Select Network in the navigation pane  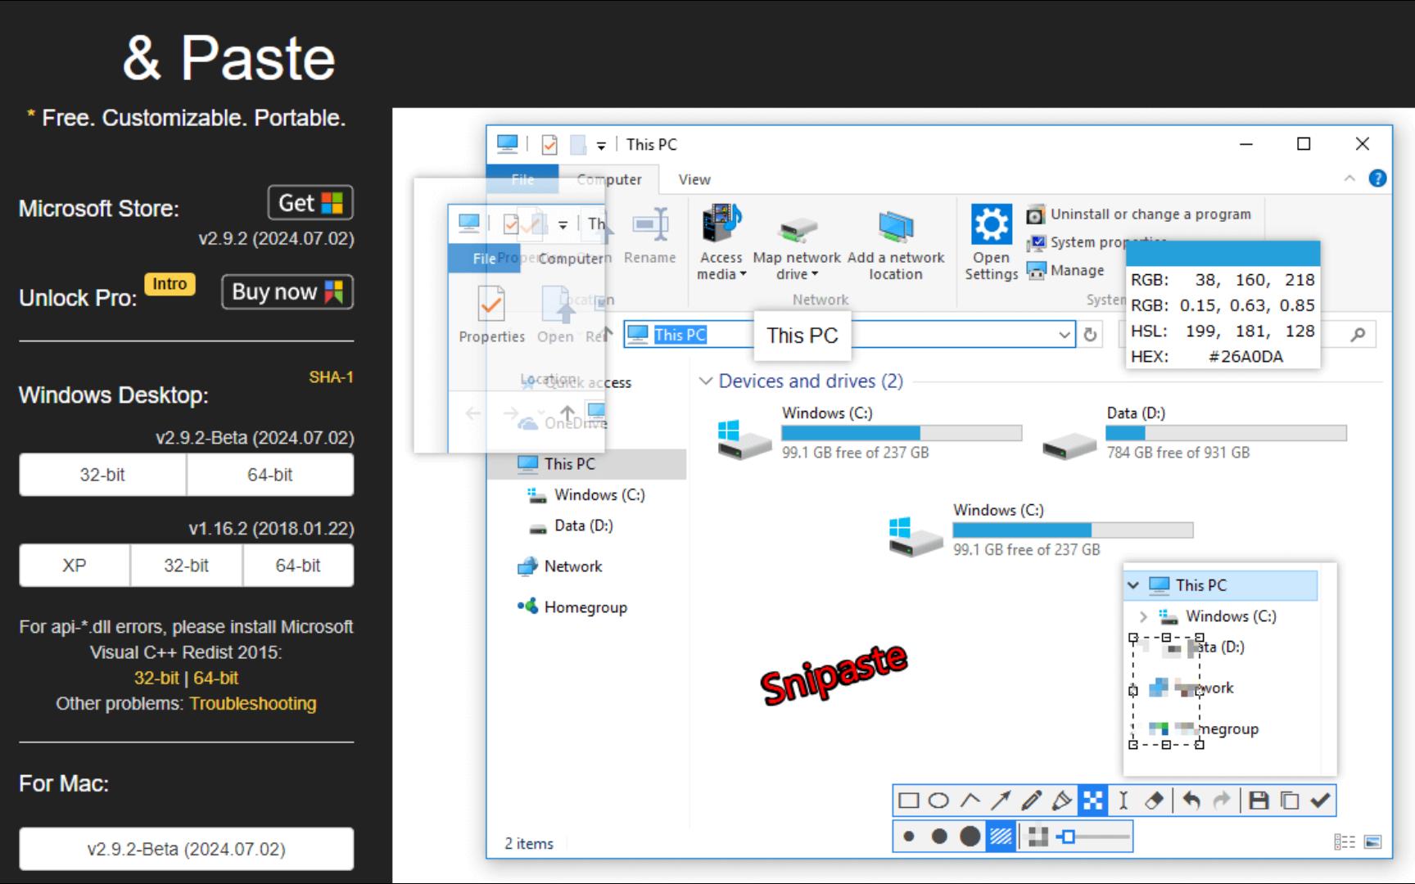coord(573,566)
